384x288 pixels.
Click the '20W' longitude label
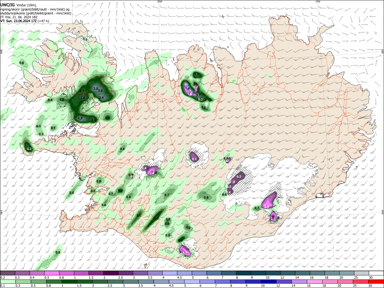[160, 1]
